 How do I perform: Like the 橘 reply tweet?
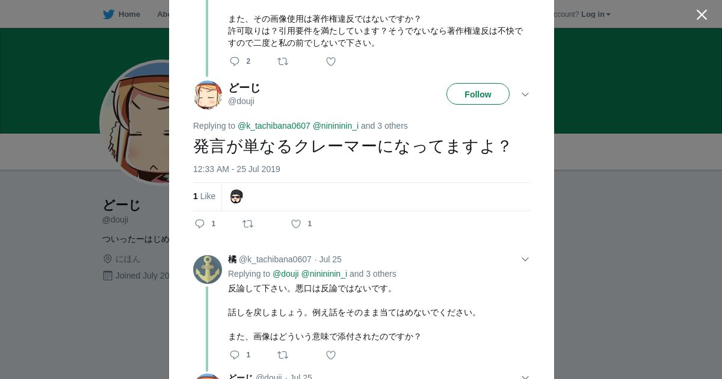click(331, 355)
